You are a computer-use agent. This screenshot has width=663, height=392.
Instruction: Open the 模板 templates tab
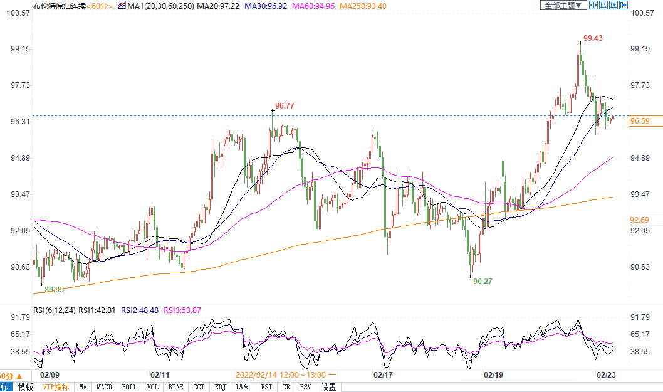(25, 387)
